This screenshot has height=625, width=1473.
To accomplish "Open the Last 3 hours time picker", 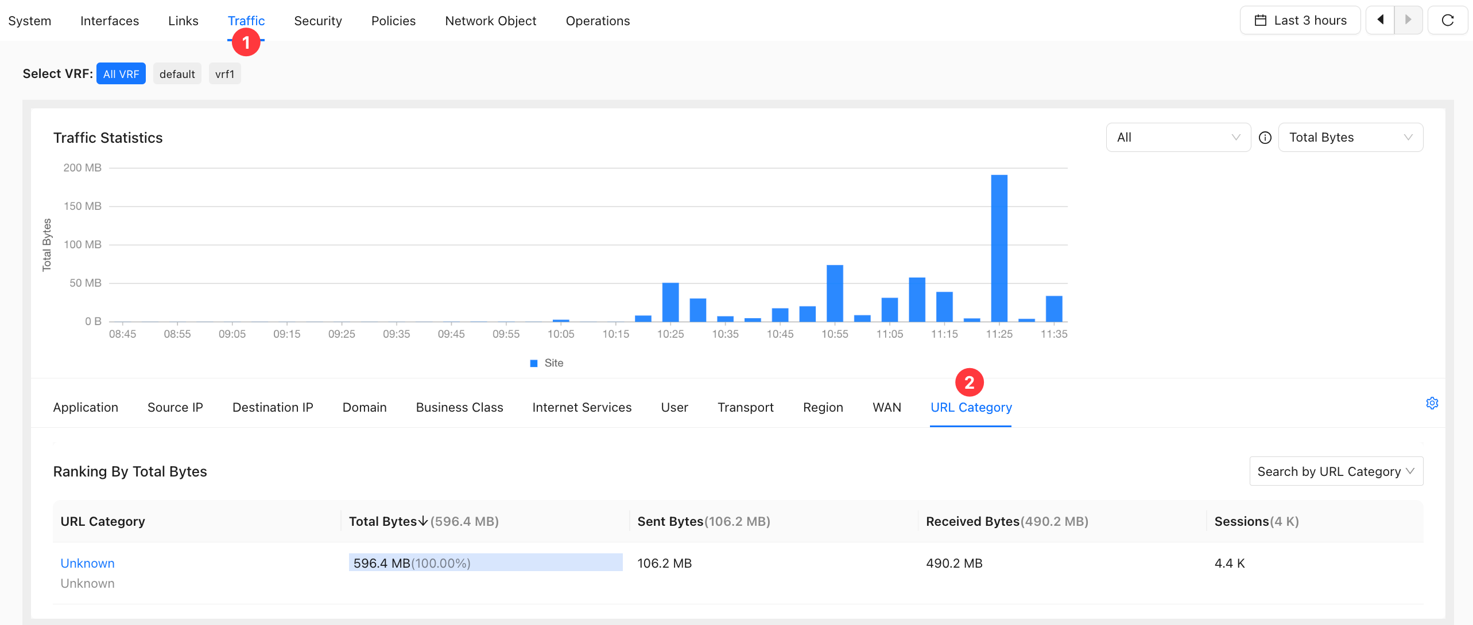I will point(1300,21).
